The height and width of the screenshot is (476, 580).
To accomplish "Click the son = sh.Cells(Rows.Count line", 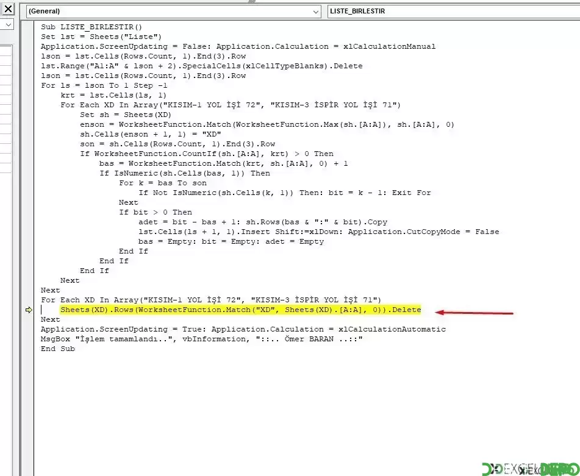I will [177, 144].
